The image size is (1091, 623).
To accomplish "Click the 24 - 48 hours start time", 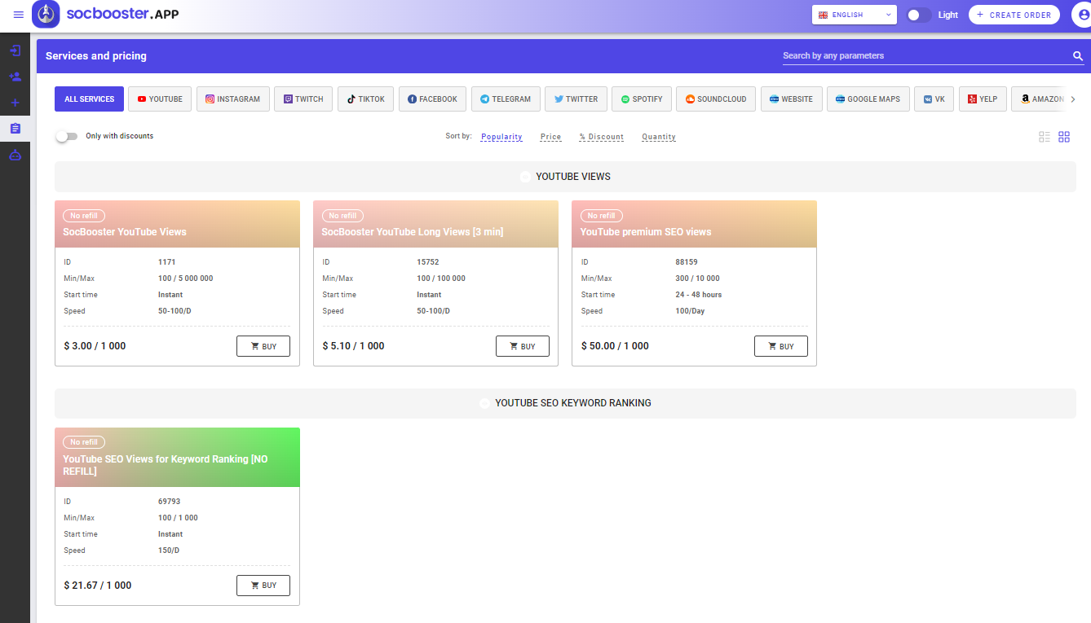I will tap(699, 295).
